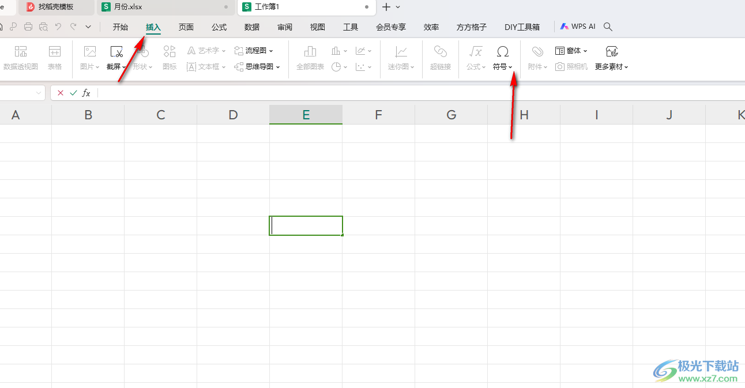
Task: Switch to the 工作簿1 document tab
Action: [x=307, y=7]
